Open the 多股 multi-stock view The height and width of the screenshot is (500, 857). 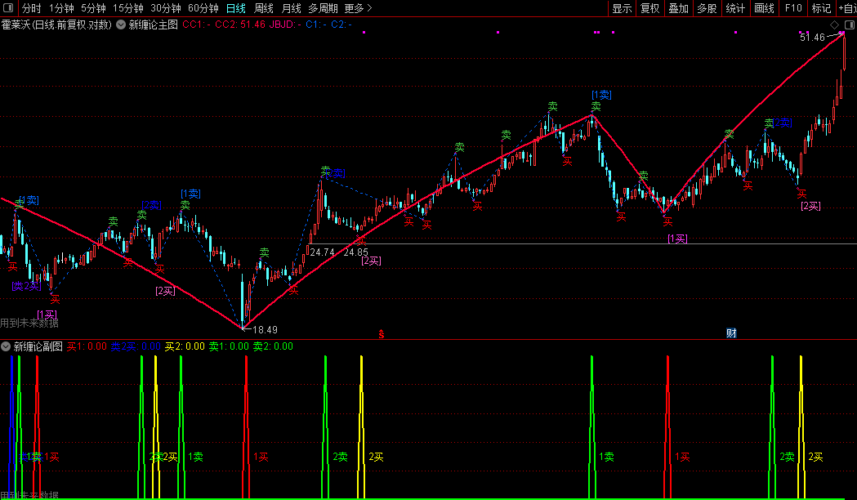point(707,8)
